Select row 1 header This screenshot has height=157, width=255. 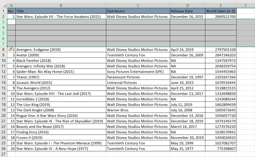[3, 11]
